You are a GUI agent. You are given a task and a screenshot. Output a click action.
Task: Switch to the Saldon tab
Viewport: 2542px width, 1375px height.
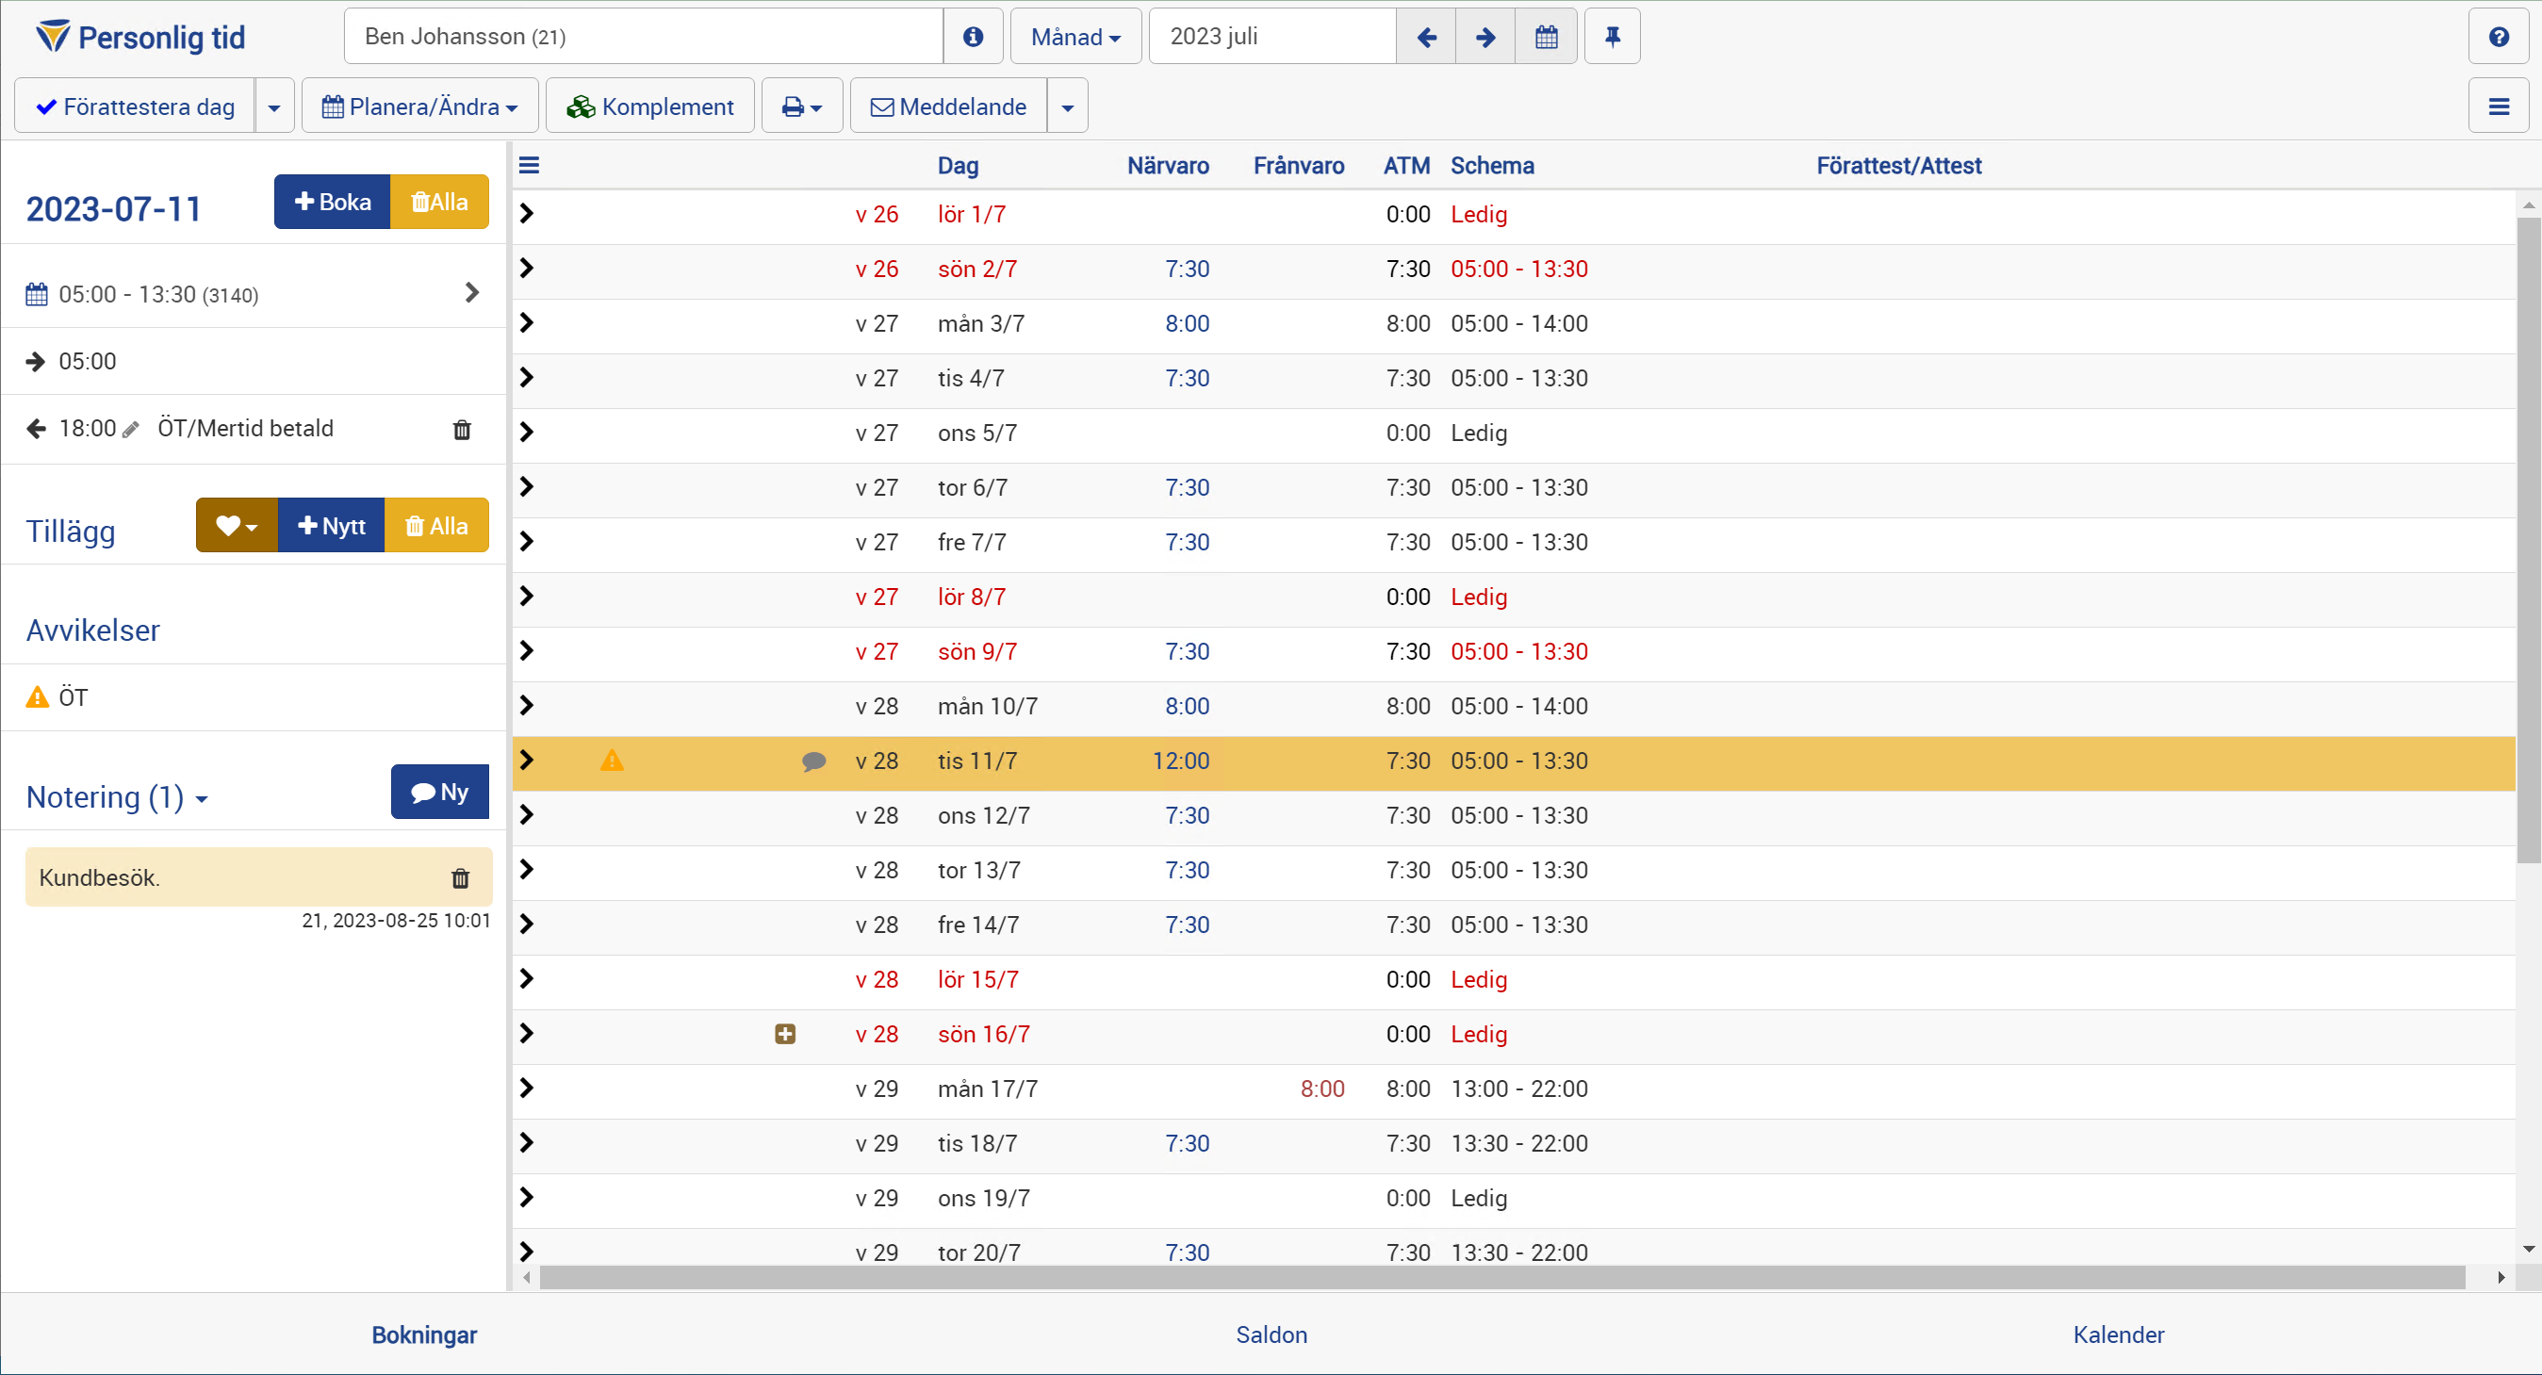[x=1271, y=1334]
